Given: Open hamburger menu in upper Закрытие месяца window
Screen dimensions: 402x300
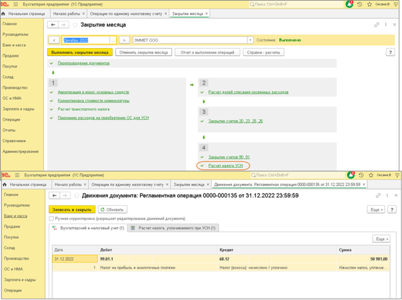Looking at the screenshot, I should [x=15, y=5].
